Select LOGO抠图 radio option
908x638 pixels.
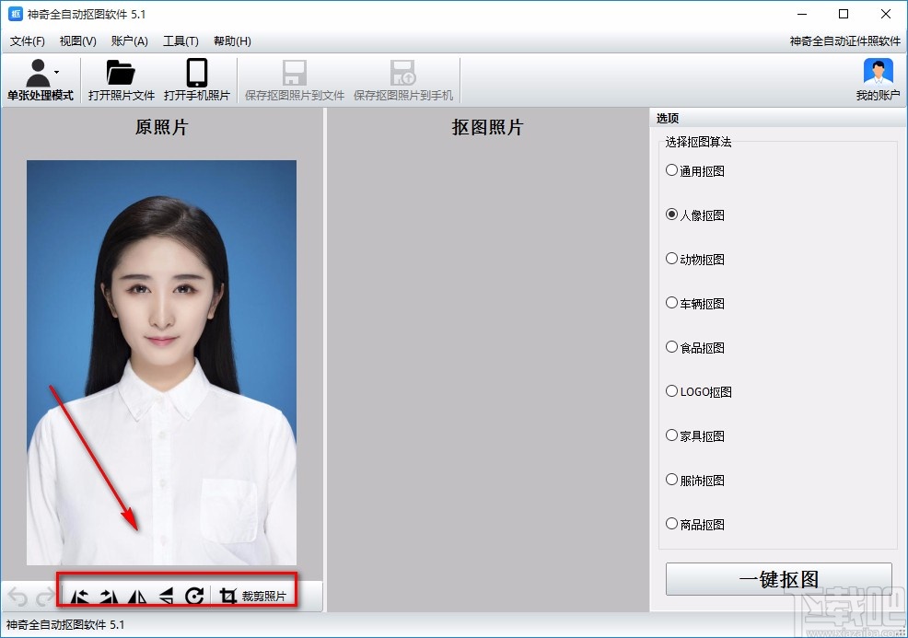click(x=698, y=391)
